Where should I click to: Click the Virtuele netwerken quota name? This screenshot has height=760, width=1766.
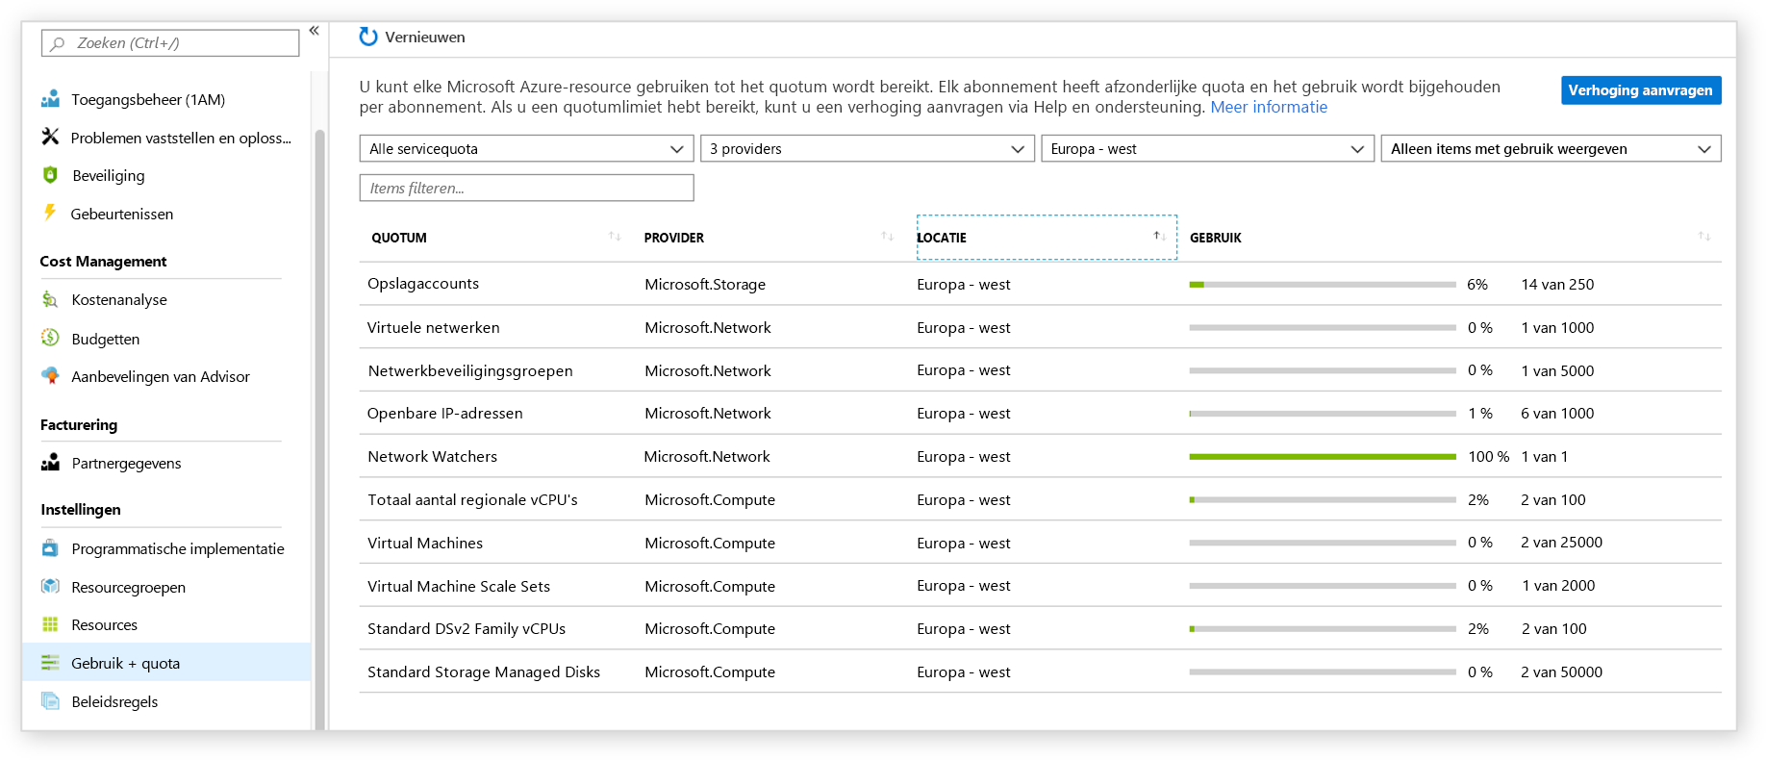[x=433, y=327]
